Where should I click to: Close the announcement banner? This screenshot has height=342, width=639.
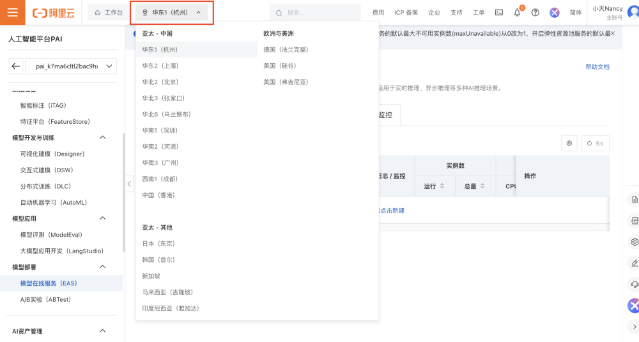pyautogui.click(x=613, y=33)
